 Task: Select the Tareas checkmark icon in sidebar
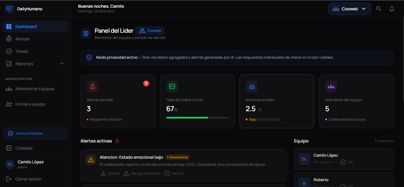(x=9, y=51)
